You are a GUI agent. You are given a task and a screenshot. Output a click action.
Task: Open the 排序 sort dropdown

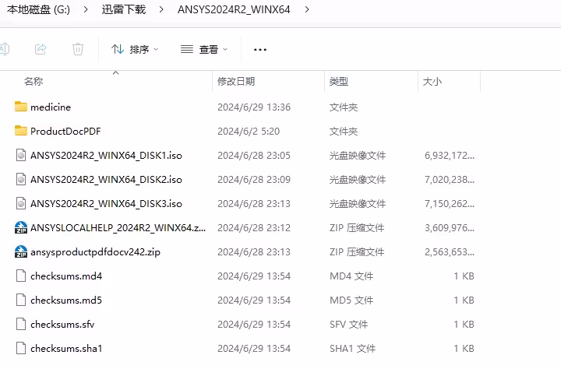click(x=135, y=49)
